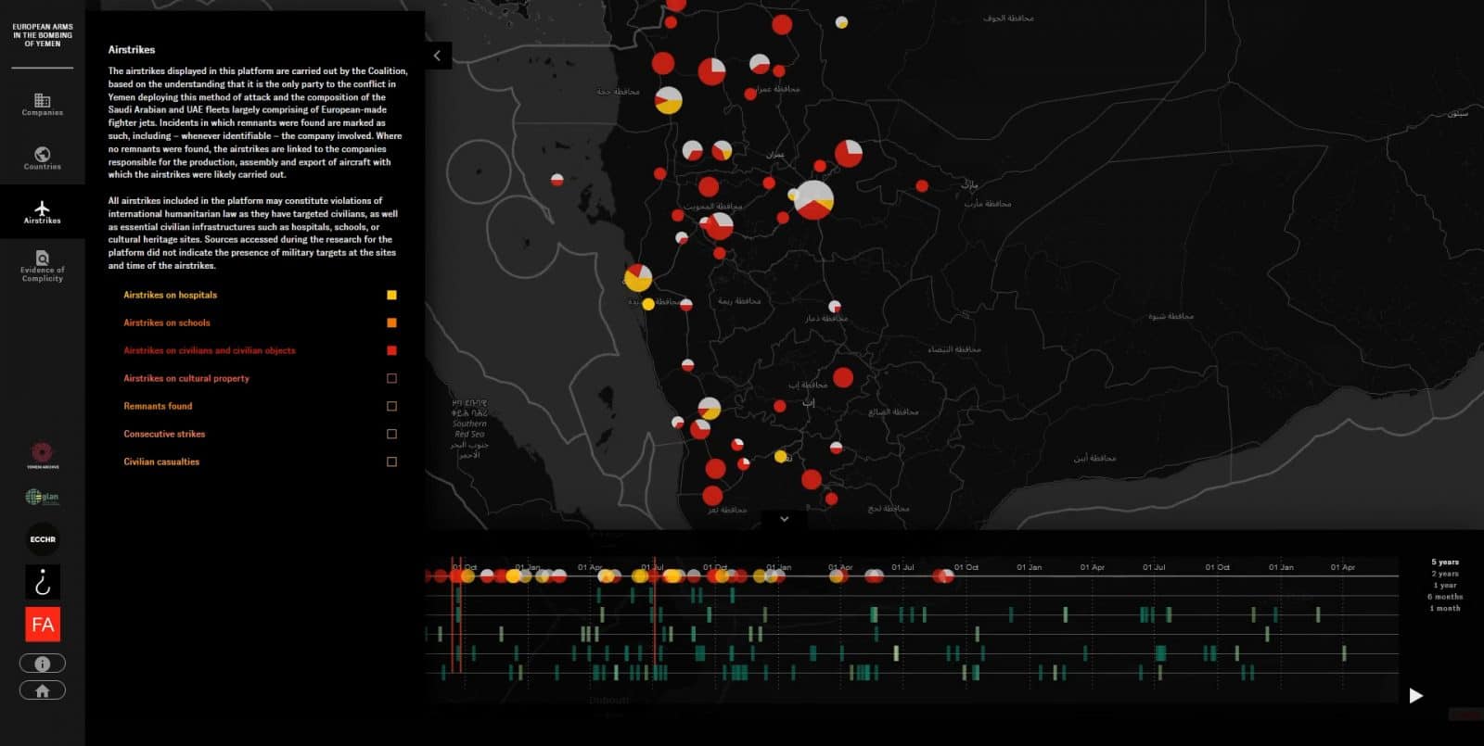Click Remnants found filter label

[158, 406]
